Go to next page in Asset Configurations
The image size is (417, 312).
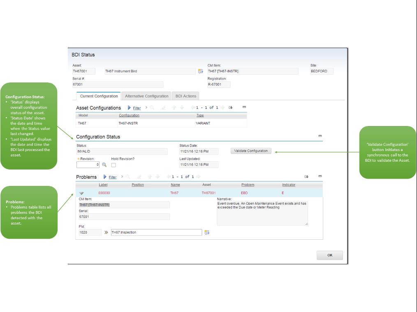pyautogui.click(x=222, y=108)
